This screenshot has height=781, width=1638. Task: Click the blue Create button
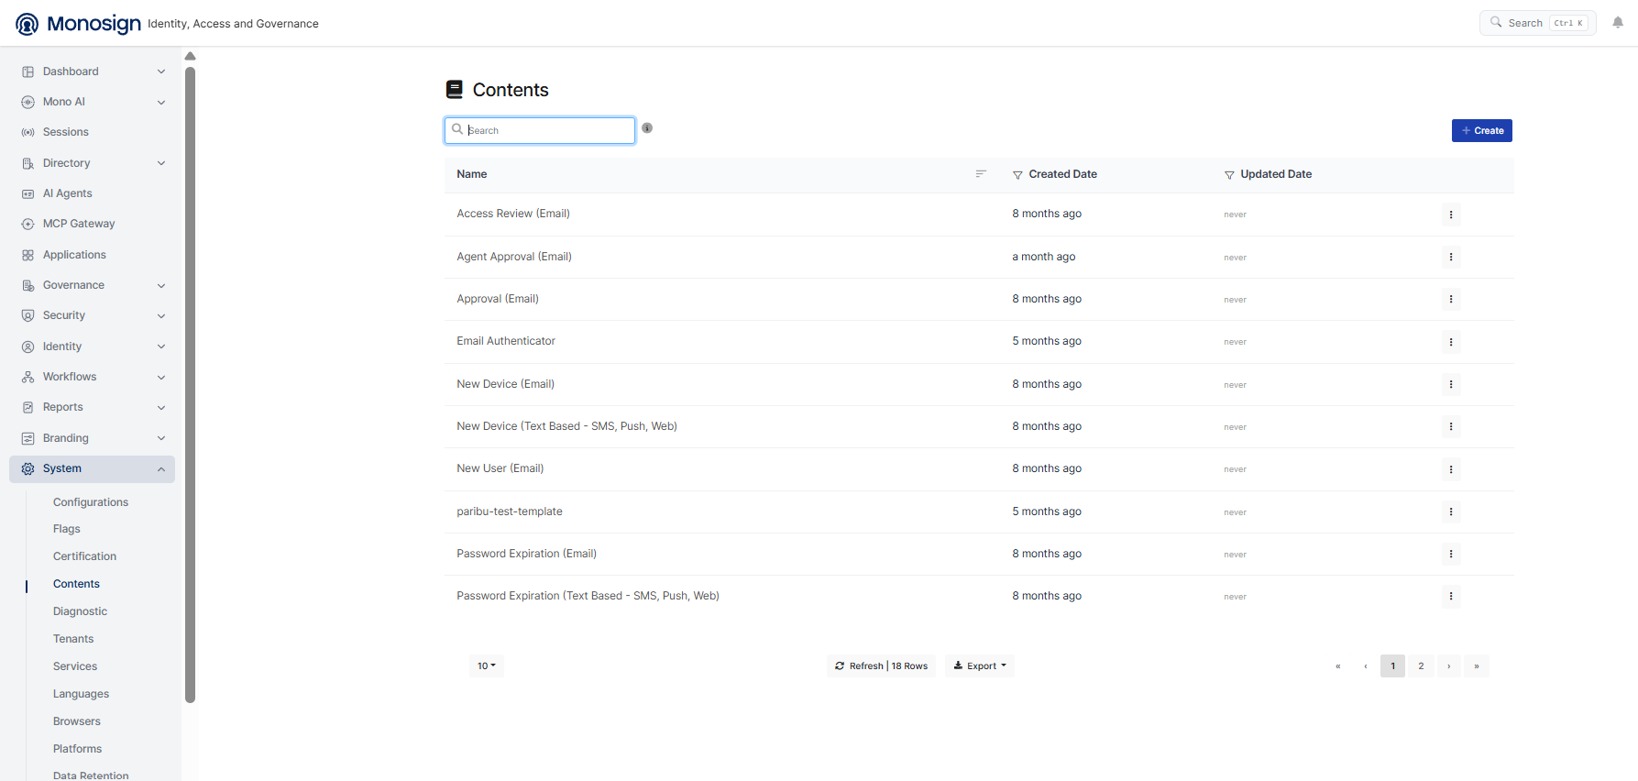click(x=1482, y=131)
